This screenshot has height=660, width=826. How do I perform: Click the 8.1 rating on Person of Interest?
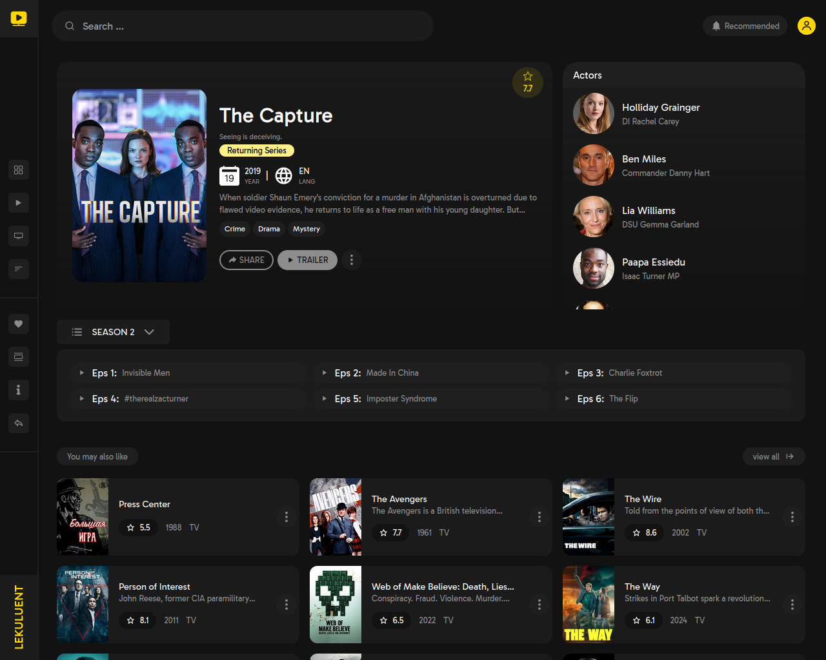[137, 620]
